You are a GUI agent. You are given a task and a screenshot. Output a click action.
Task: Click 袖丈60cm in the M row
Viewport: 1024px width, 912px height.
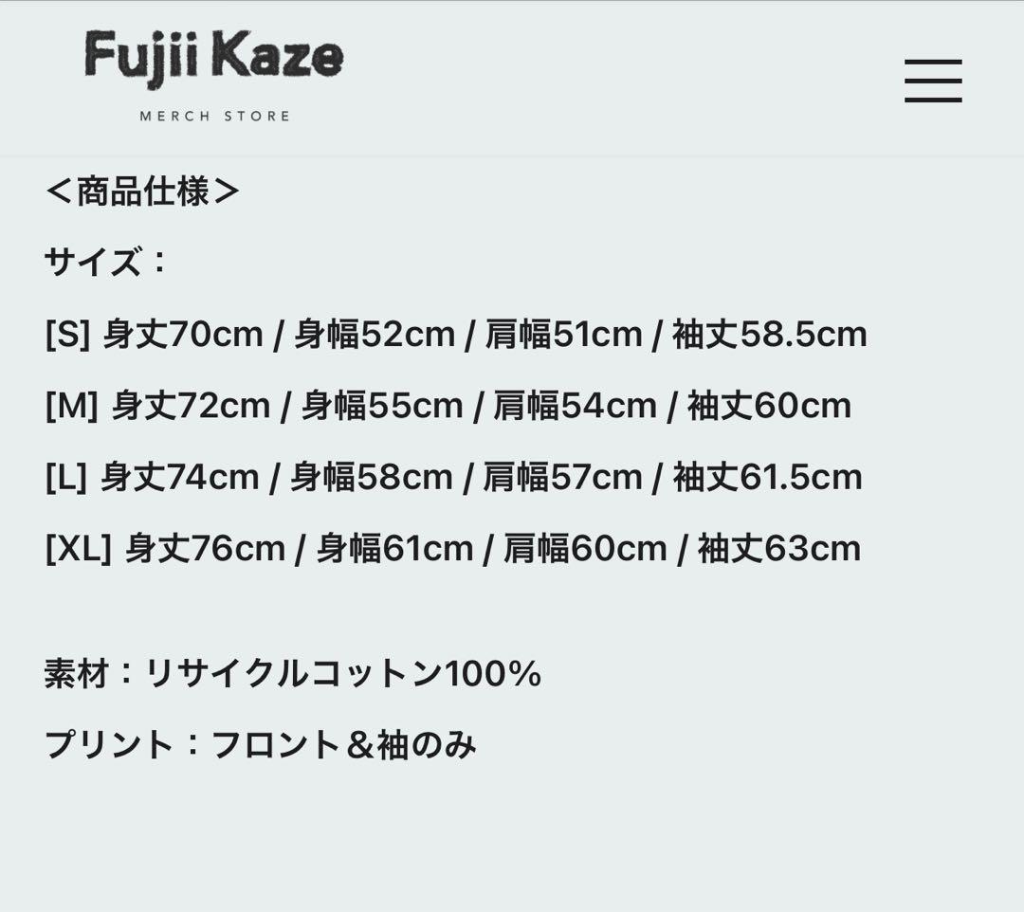[769, 406]
